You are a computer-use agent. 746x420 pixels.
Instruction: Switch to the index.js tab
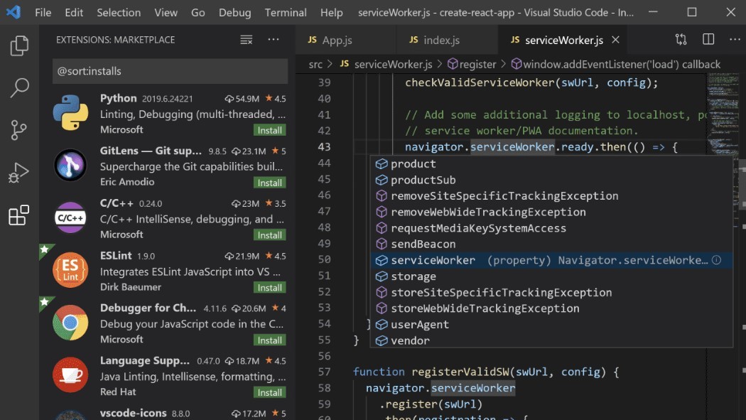[x=442, y=40]
